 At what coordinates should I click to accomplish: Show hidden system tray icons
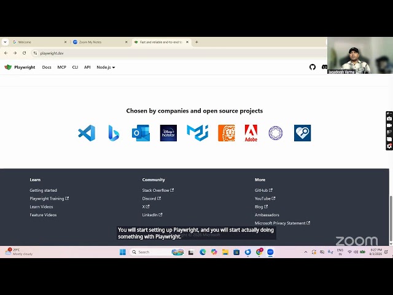pos(306,252)
